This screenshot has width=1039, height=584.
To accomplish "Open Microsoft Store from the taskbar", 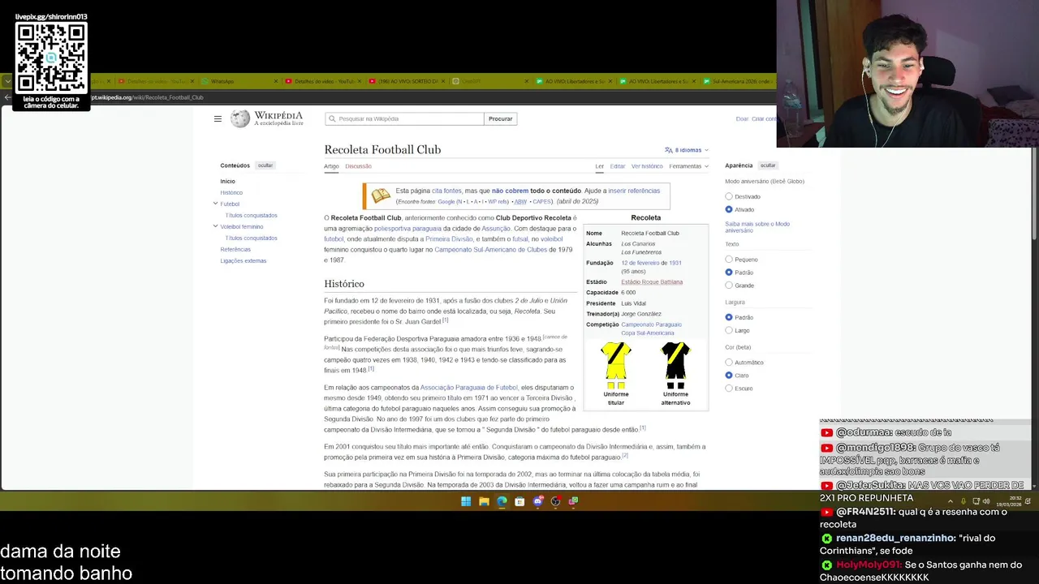I will 519,501.
